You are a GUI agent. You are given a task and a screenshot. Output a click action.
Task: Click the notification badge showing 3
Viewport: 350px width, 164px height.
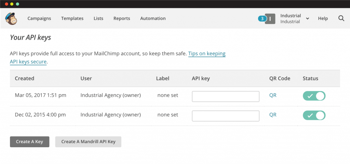(262, 19)
